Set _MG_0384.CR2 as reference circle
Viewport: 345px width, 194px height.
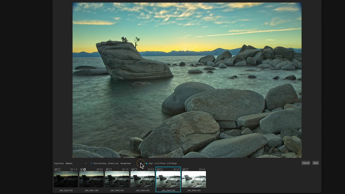(x=161, y=169)
